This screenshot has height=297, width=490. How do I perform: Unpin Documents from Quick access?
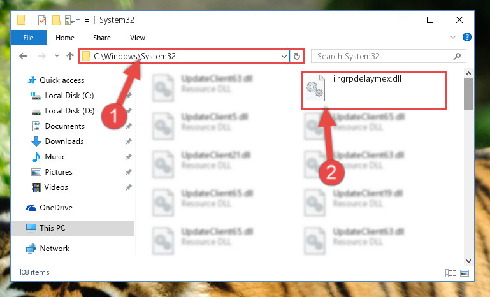point(129,126)
